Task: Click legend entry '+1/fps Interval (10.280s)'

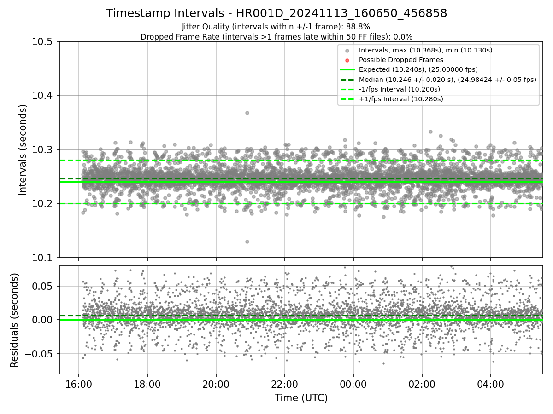Action: pos(401,99)
